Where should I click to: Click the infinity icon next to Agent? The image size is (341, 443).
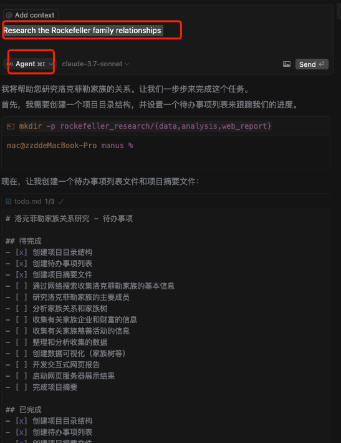10,64
